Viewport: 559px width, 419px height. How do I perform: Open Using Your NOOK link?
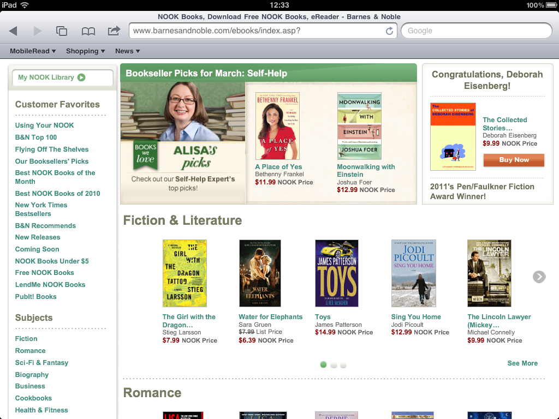click(x=44, y=125)
